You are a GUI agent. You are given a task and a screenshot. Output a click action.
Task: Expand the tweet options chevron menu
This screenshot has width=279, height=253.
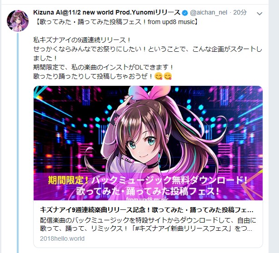click(x=259, y=14)
